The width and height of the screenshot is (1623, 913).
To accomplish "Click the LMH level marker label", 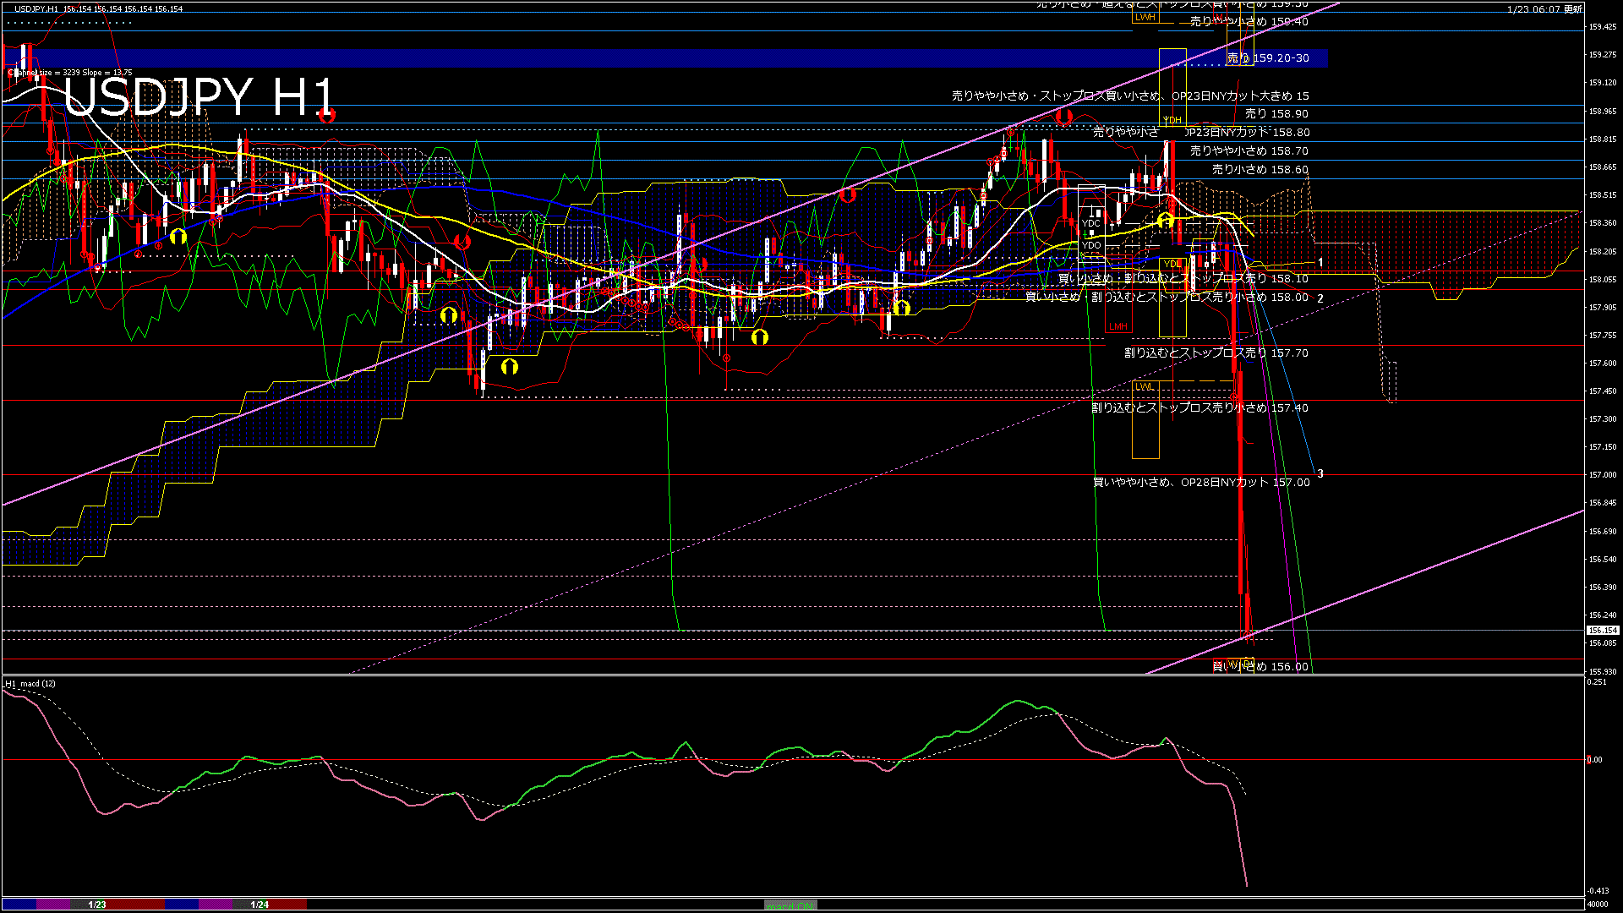I will [x=1118, y=326].
